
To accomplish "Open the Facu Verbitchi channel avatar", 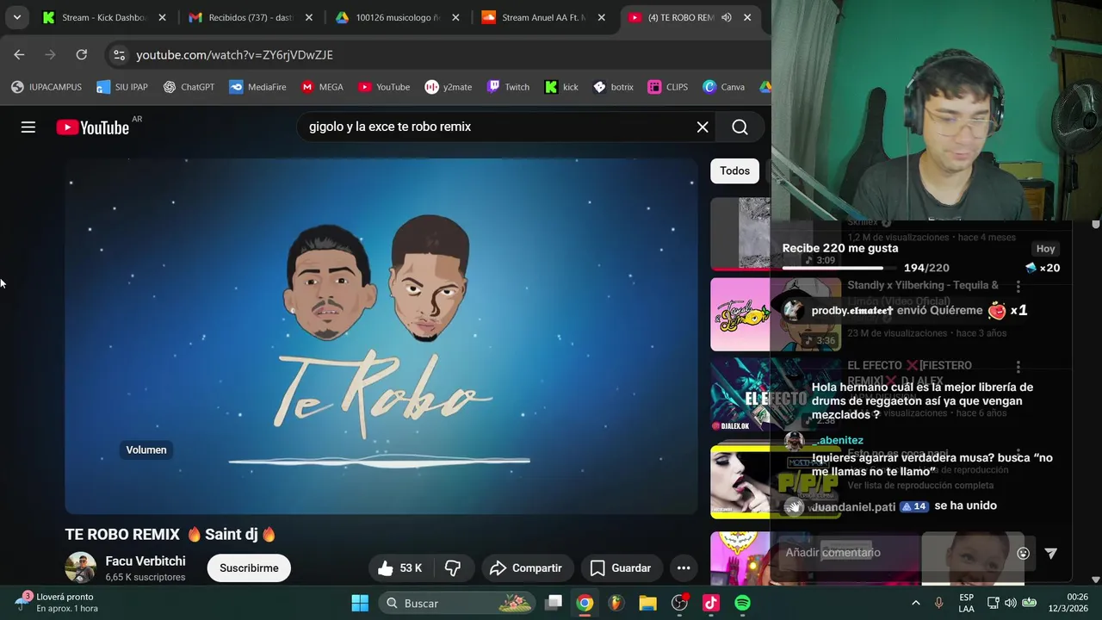I will click(81, 568).
